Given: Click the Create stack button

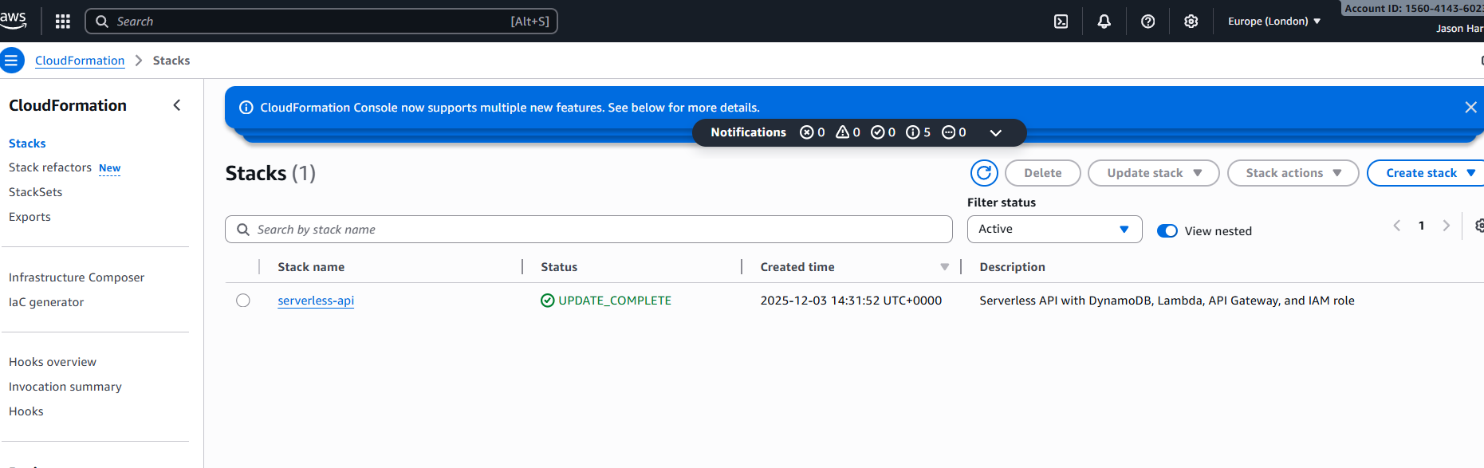Looking at the screenshot, I should pyautogui.click(x=1421, y=173).
